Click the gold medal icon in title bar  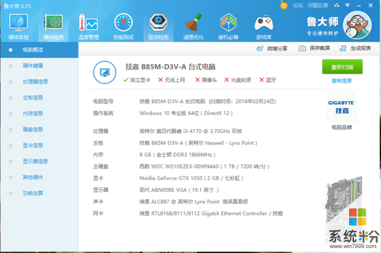click(283, 5)
